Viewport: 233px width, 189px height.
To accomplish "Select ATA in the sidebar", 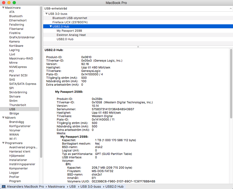I will click(12, 12).
